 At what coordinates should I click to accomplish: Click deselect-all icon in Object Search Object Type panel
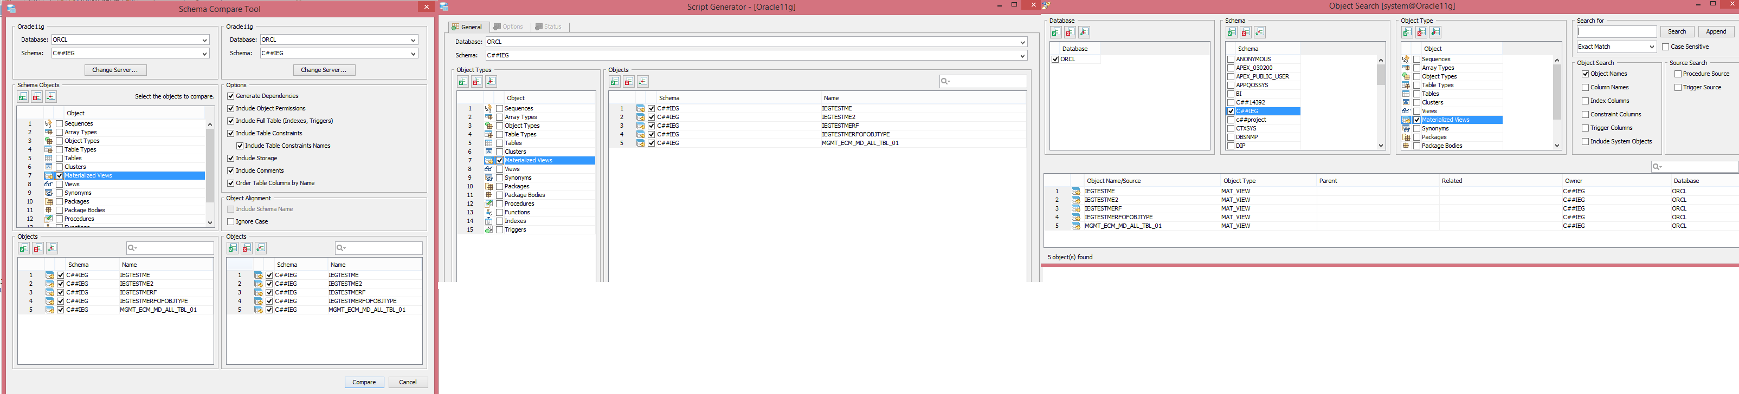point(1421,32)
